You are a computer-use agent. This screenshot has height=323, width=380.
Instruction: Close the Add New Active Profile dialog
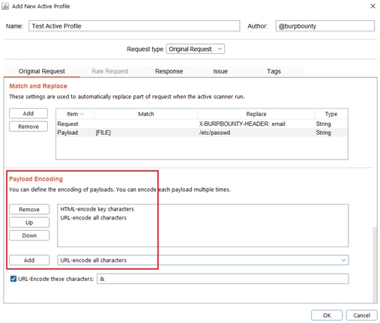[373, 6]
